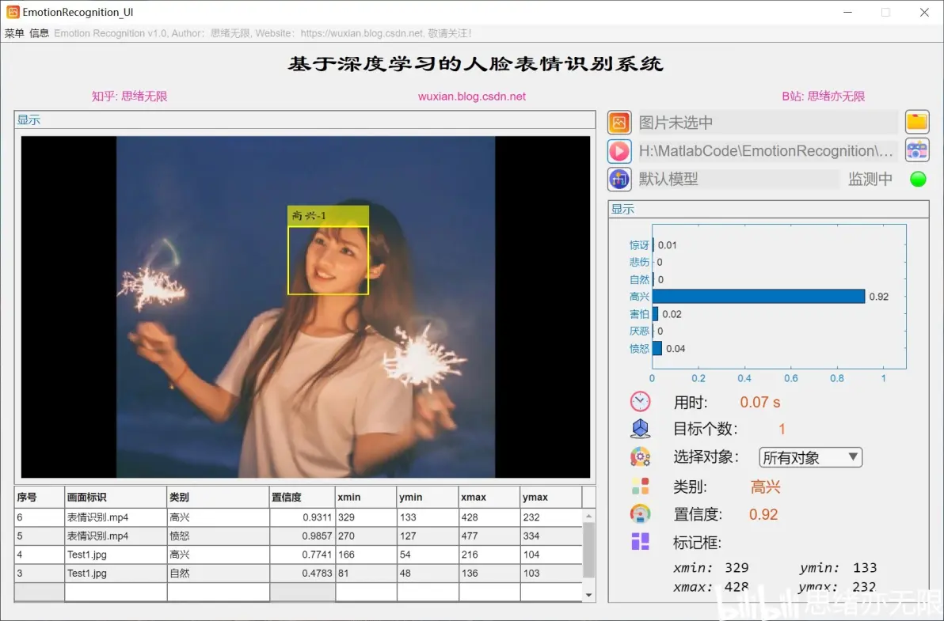Click the gear icon beside 选择对象
The image size is (944, 621).
(x=640, y=456)
